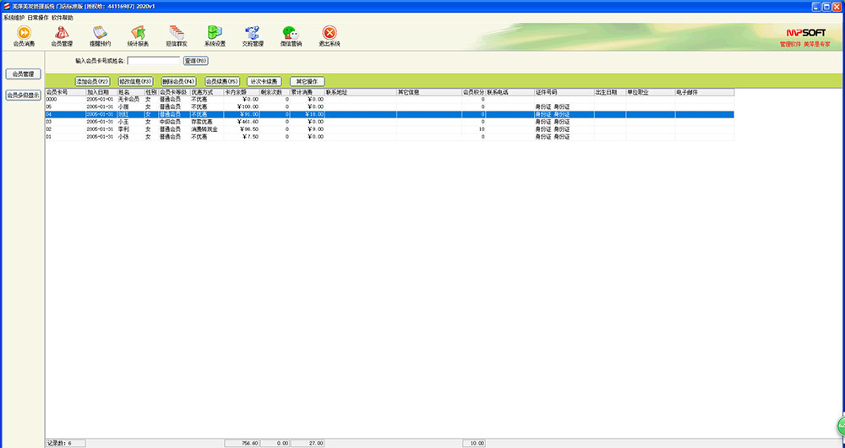Viewport: 845px width, 448px height.
Task: Click the 退出系统 exit icon
Action: click(330, 35)
